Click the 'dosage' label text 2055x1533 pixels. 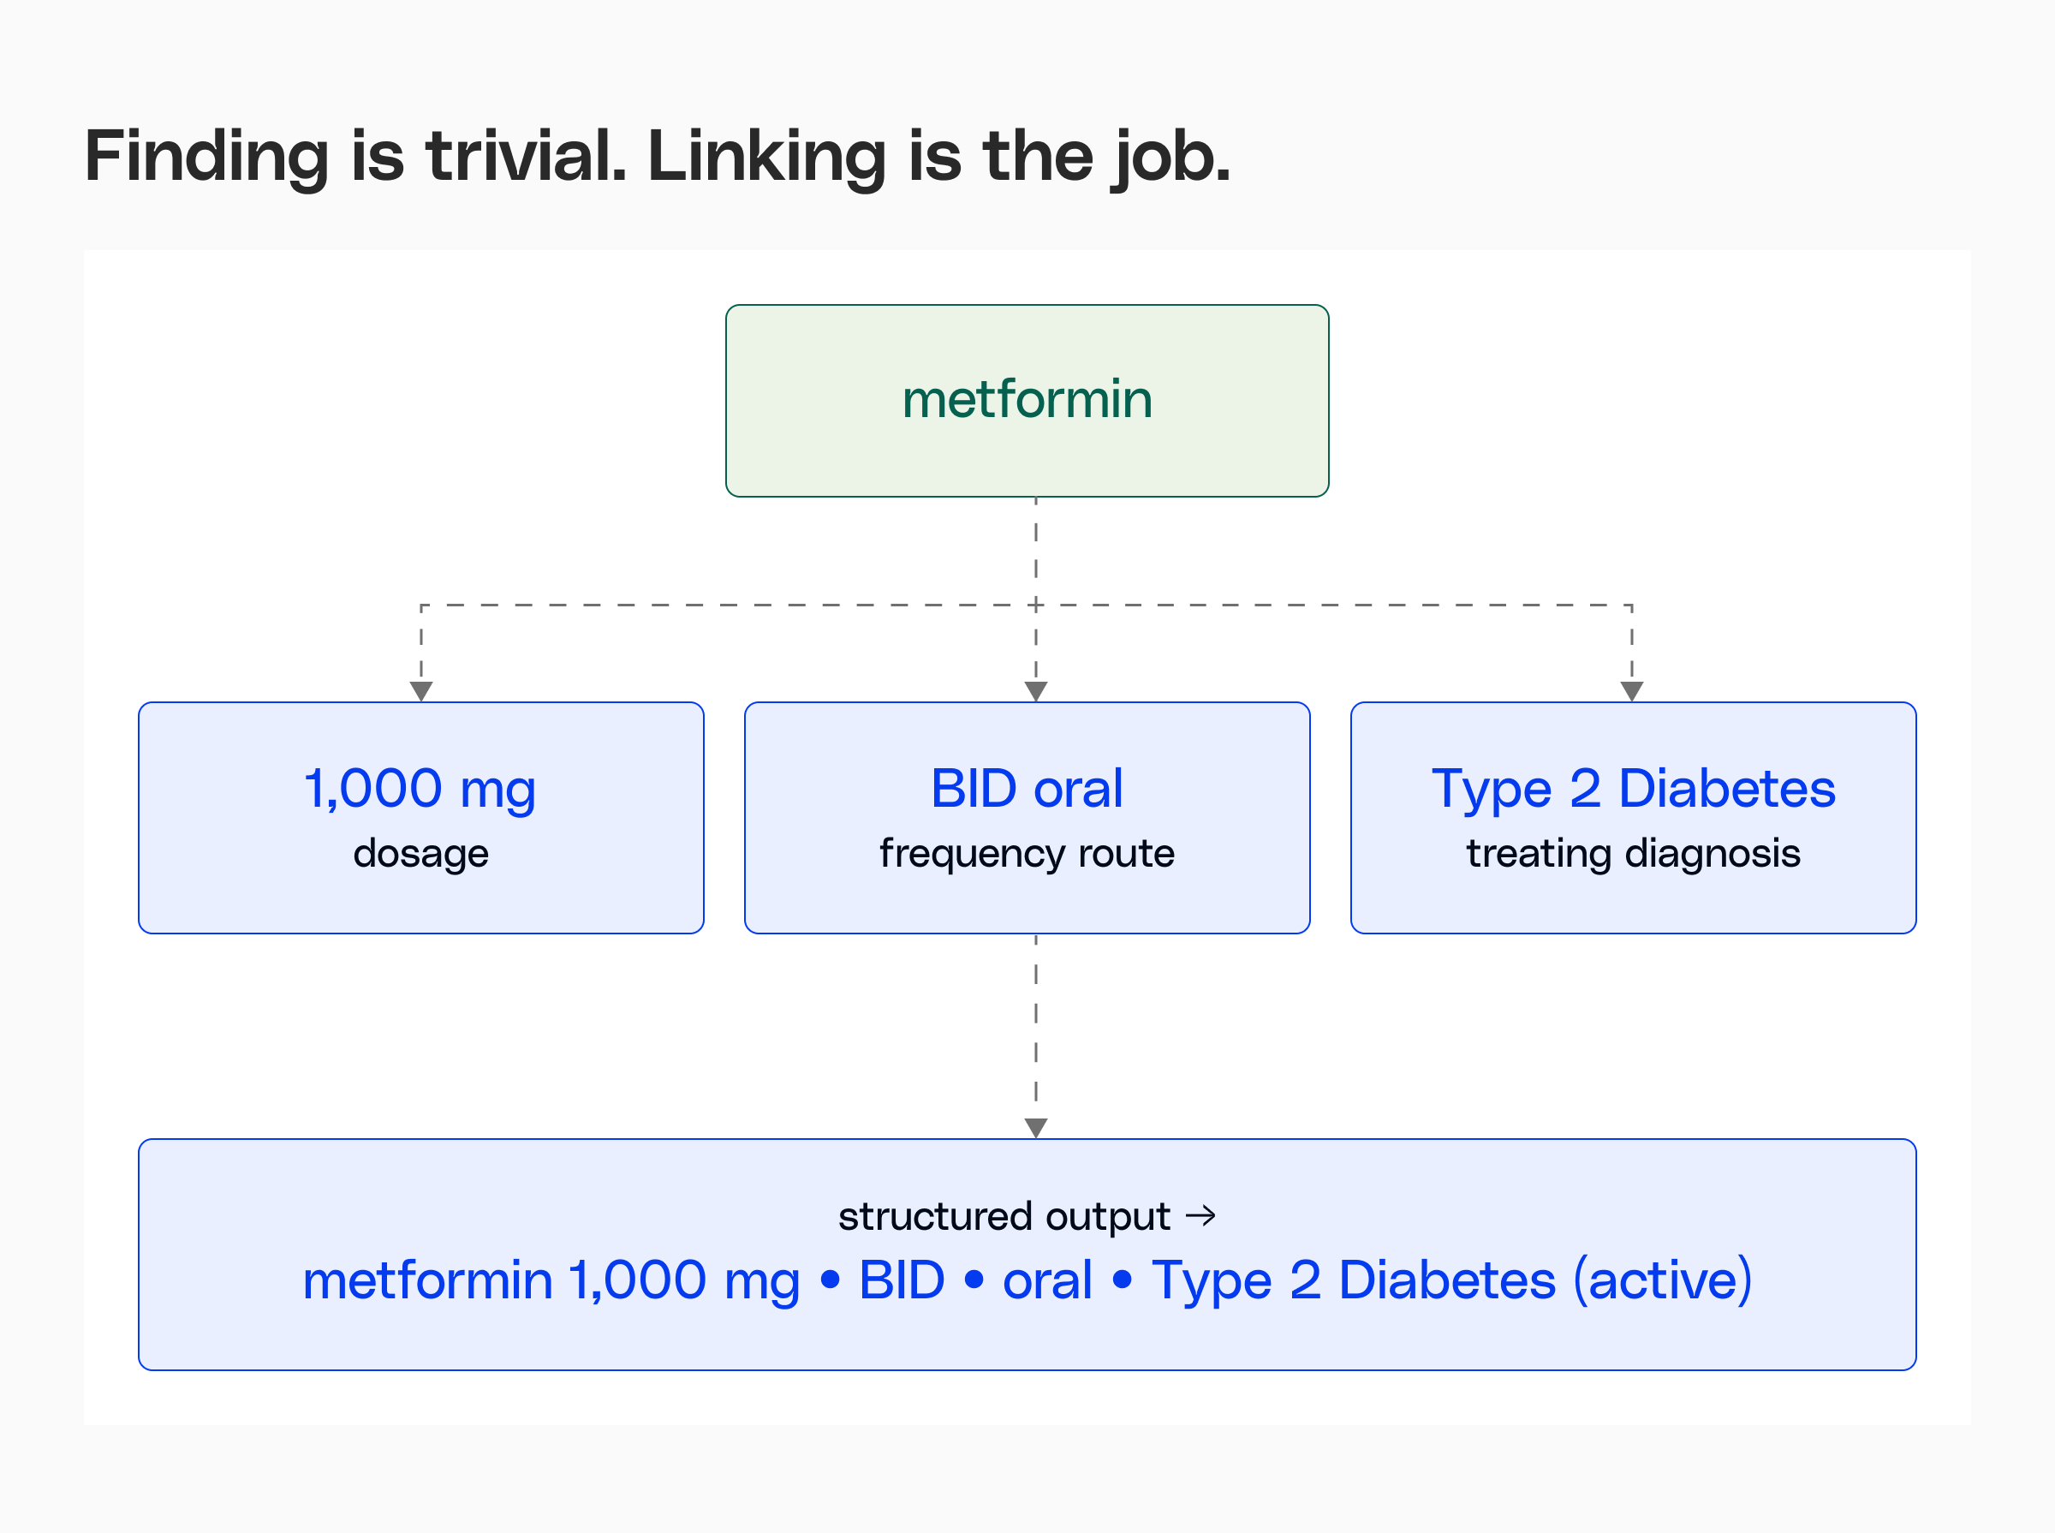pos(420,853)
